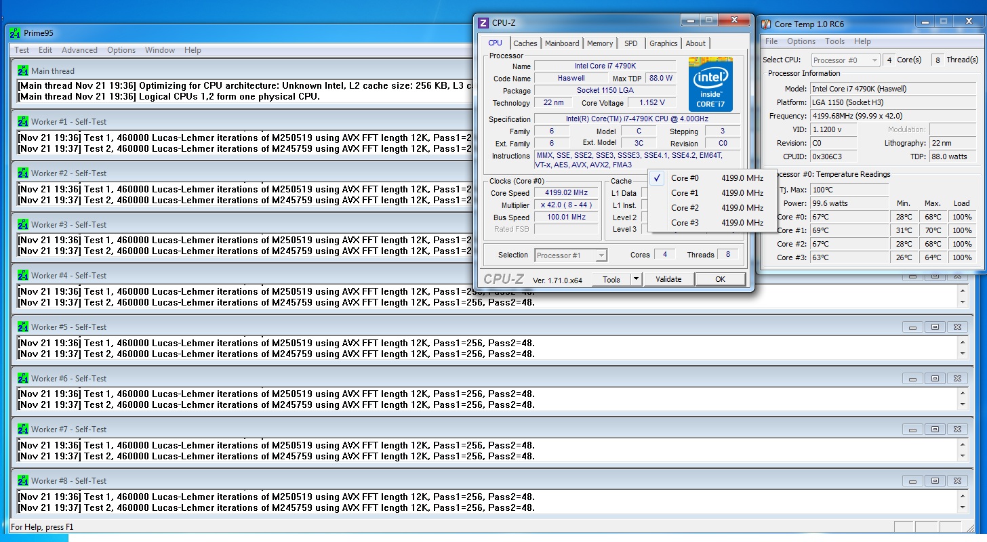Screen dimensions: 987x542
Task: Open the Tools menu in Core Temp
Action: pos(834,41)
